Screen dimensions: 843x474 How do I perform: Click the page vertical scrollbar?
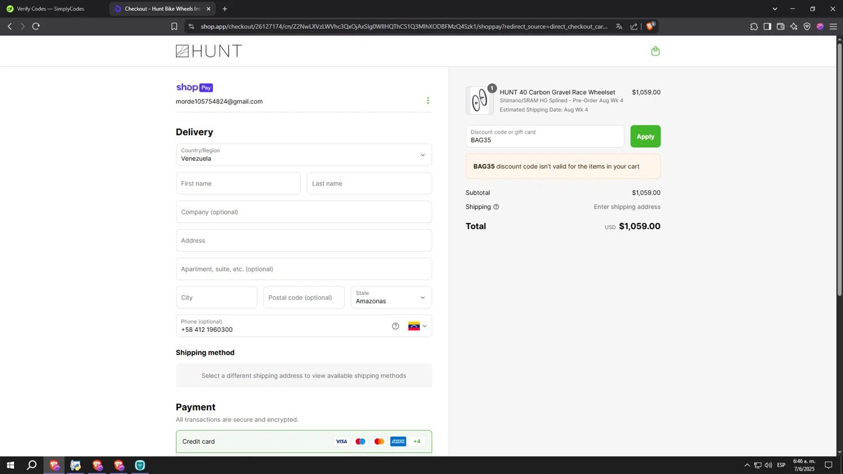[840, 168]
